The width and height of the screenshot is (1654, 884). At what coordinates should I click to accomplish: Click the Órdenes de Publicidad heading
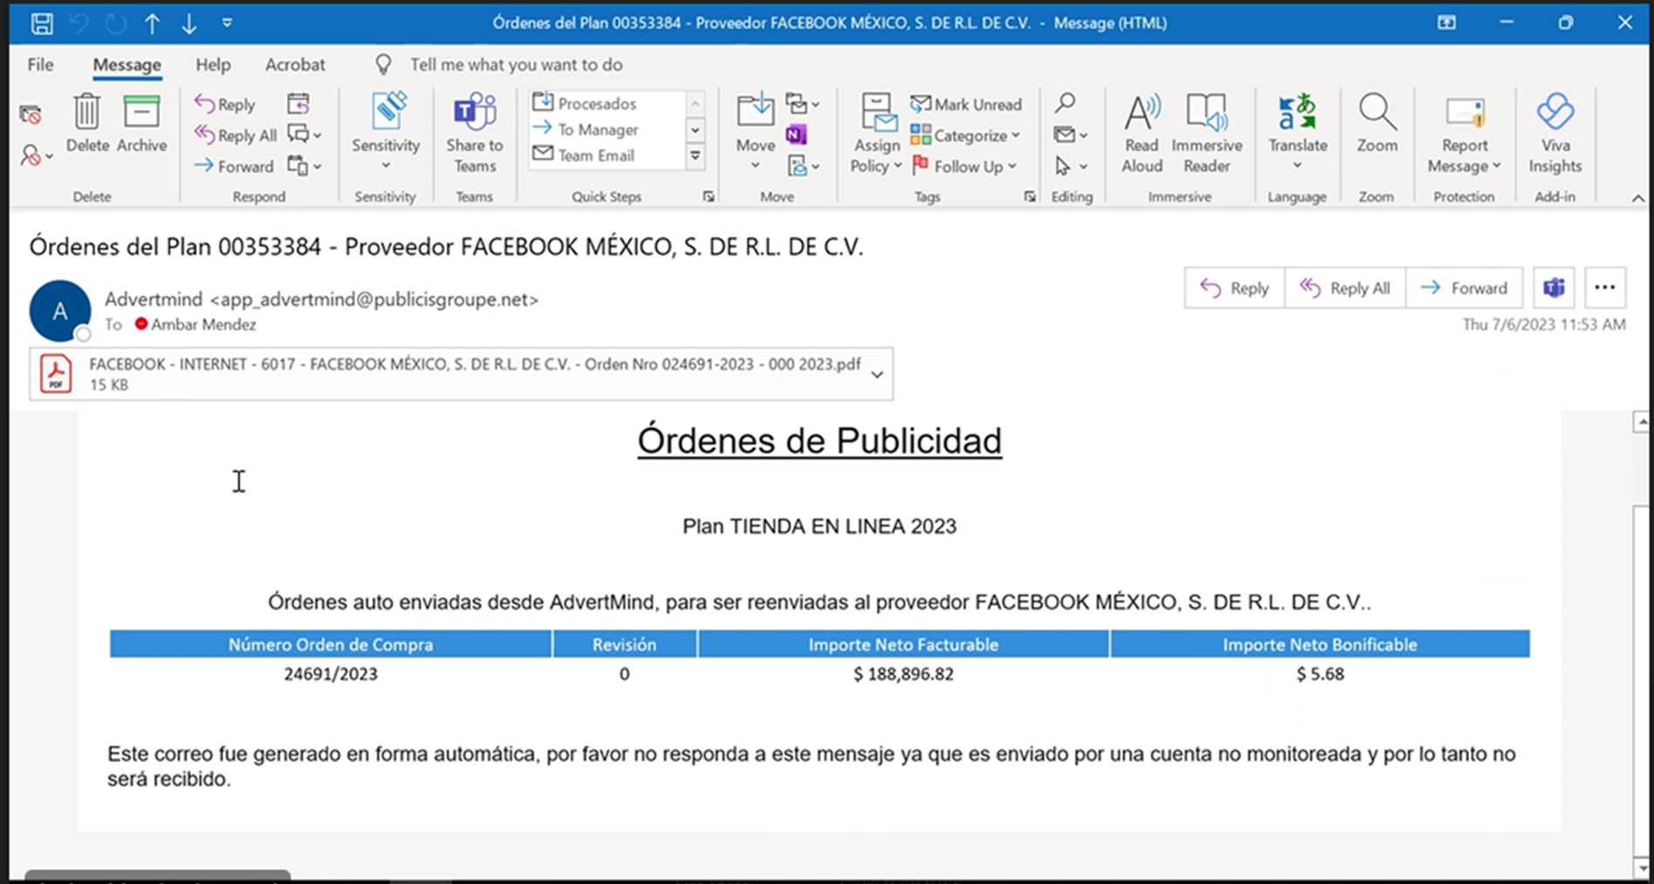tap(819, 441)
